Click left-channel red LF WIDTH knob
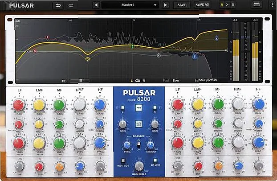Viewport: 277px width, 181px height. tap(19, 124)
